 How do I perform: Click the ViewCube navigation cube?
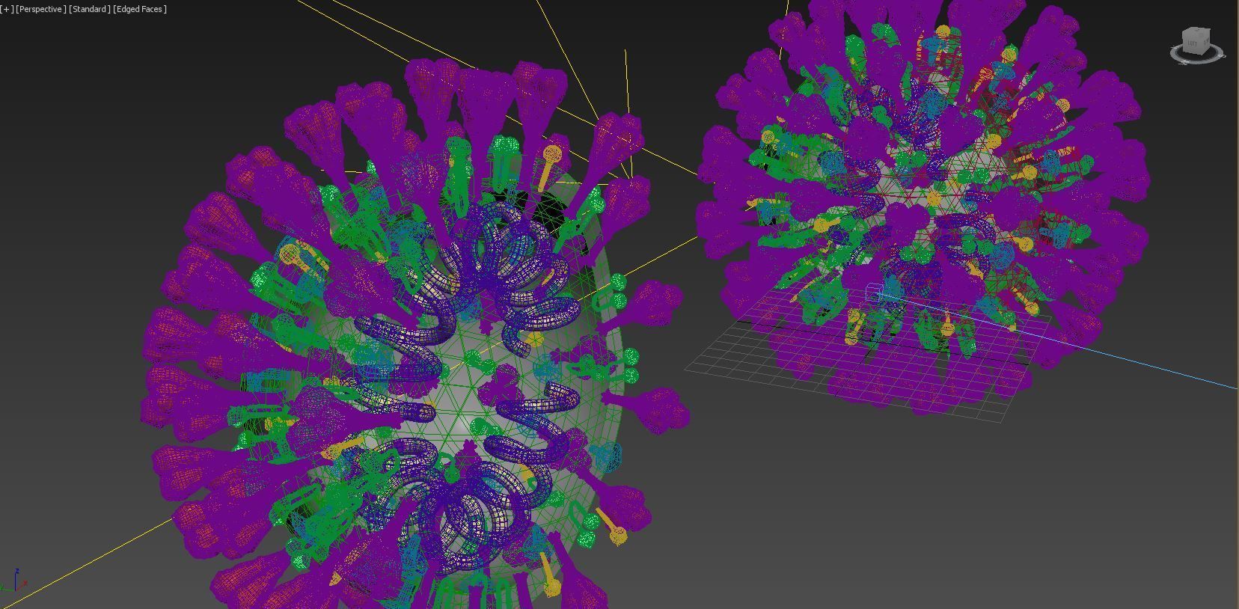coord(1196,40)
